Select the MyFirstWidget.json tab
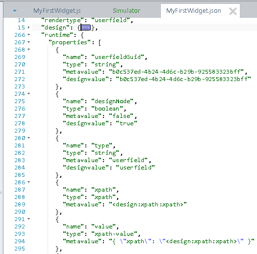257x254 pixels. pyautogui.click(x=194, y=11)
